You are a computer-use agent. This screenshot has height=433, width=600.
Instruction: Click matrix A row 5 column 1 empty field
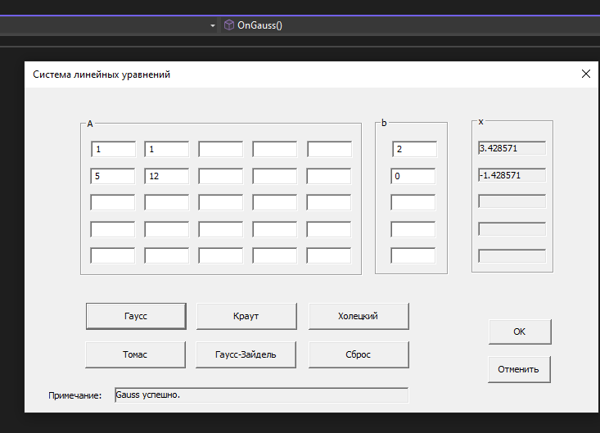click(112, 255)
